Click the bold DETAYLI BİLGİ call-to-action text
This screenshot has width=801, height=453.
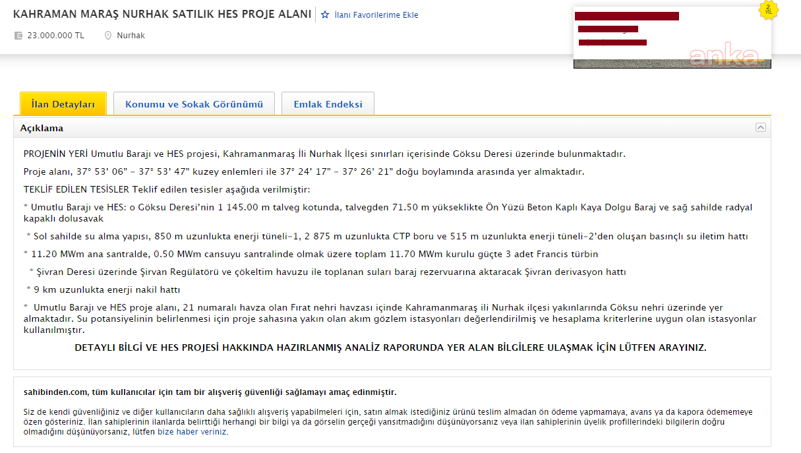point(390,347)
